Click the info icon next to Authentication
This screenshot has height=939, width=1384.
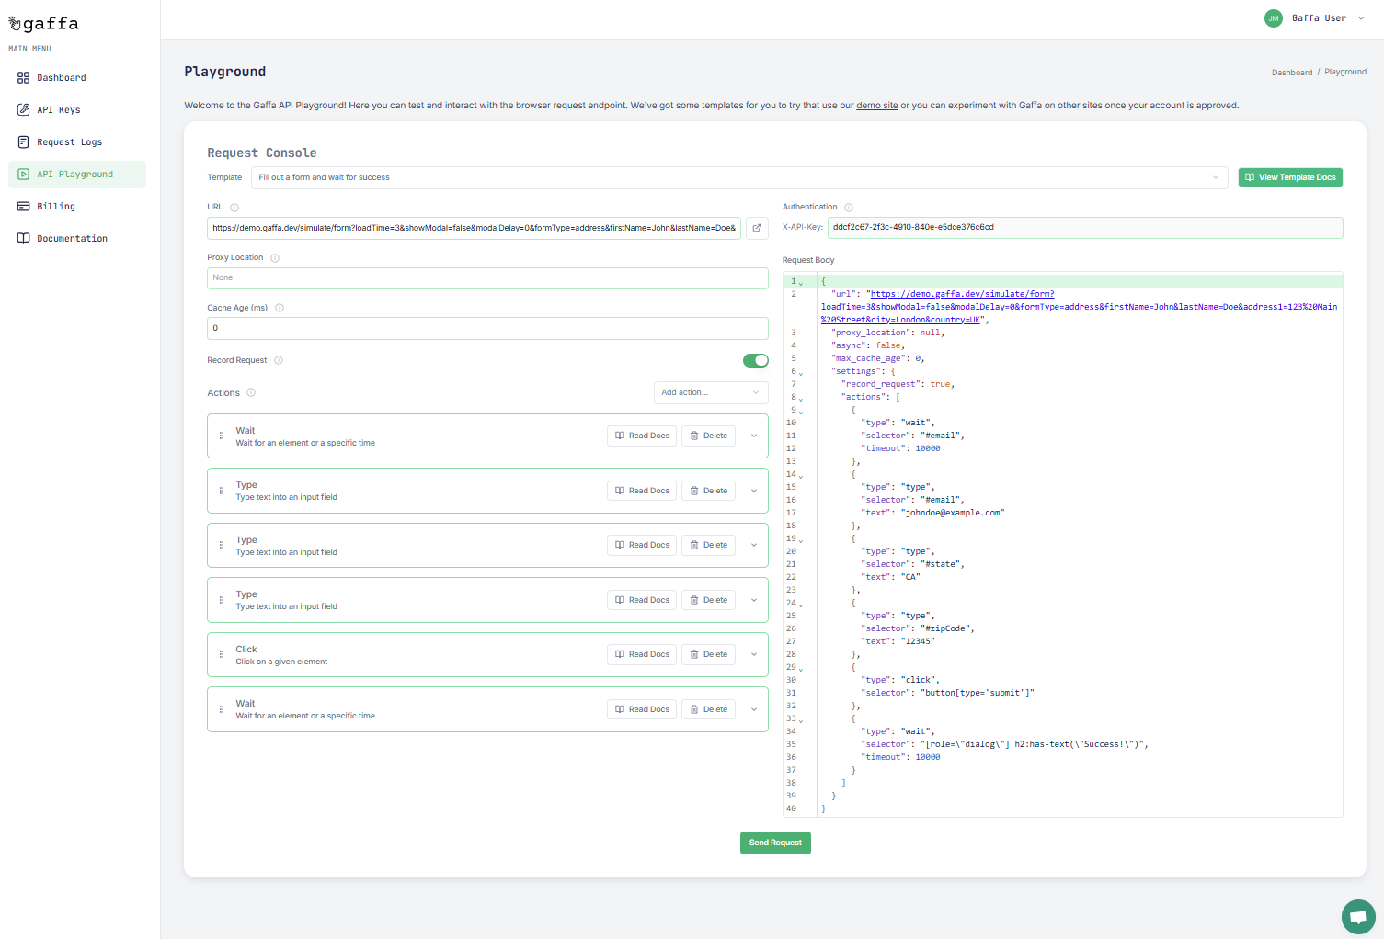(x=849, y=208)
